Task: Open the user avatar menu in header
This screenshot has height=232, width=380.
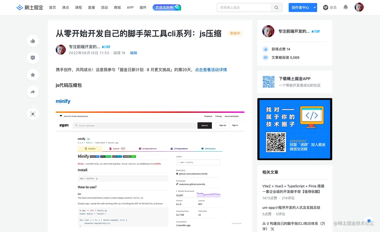Action: point(359,7)
